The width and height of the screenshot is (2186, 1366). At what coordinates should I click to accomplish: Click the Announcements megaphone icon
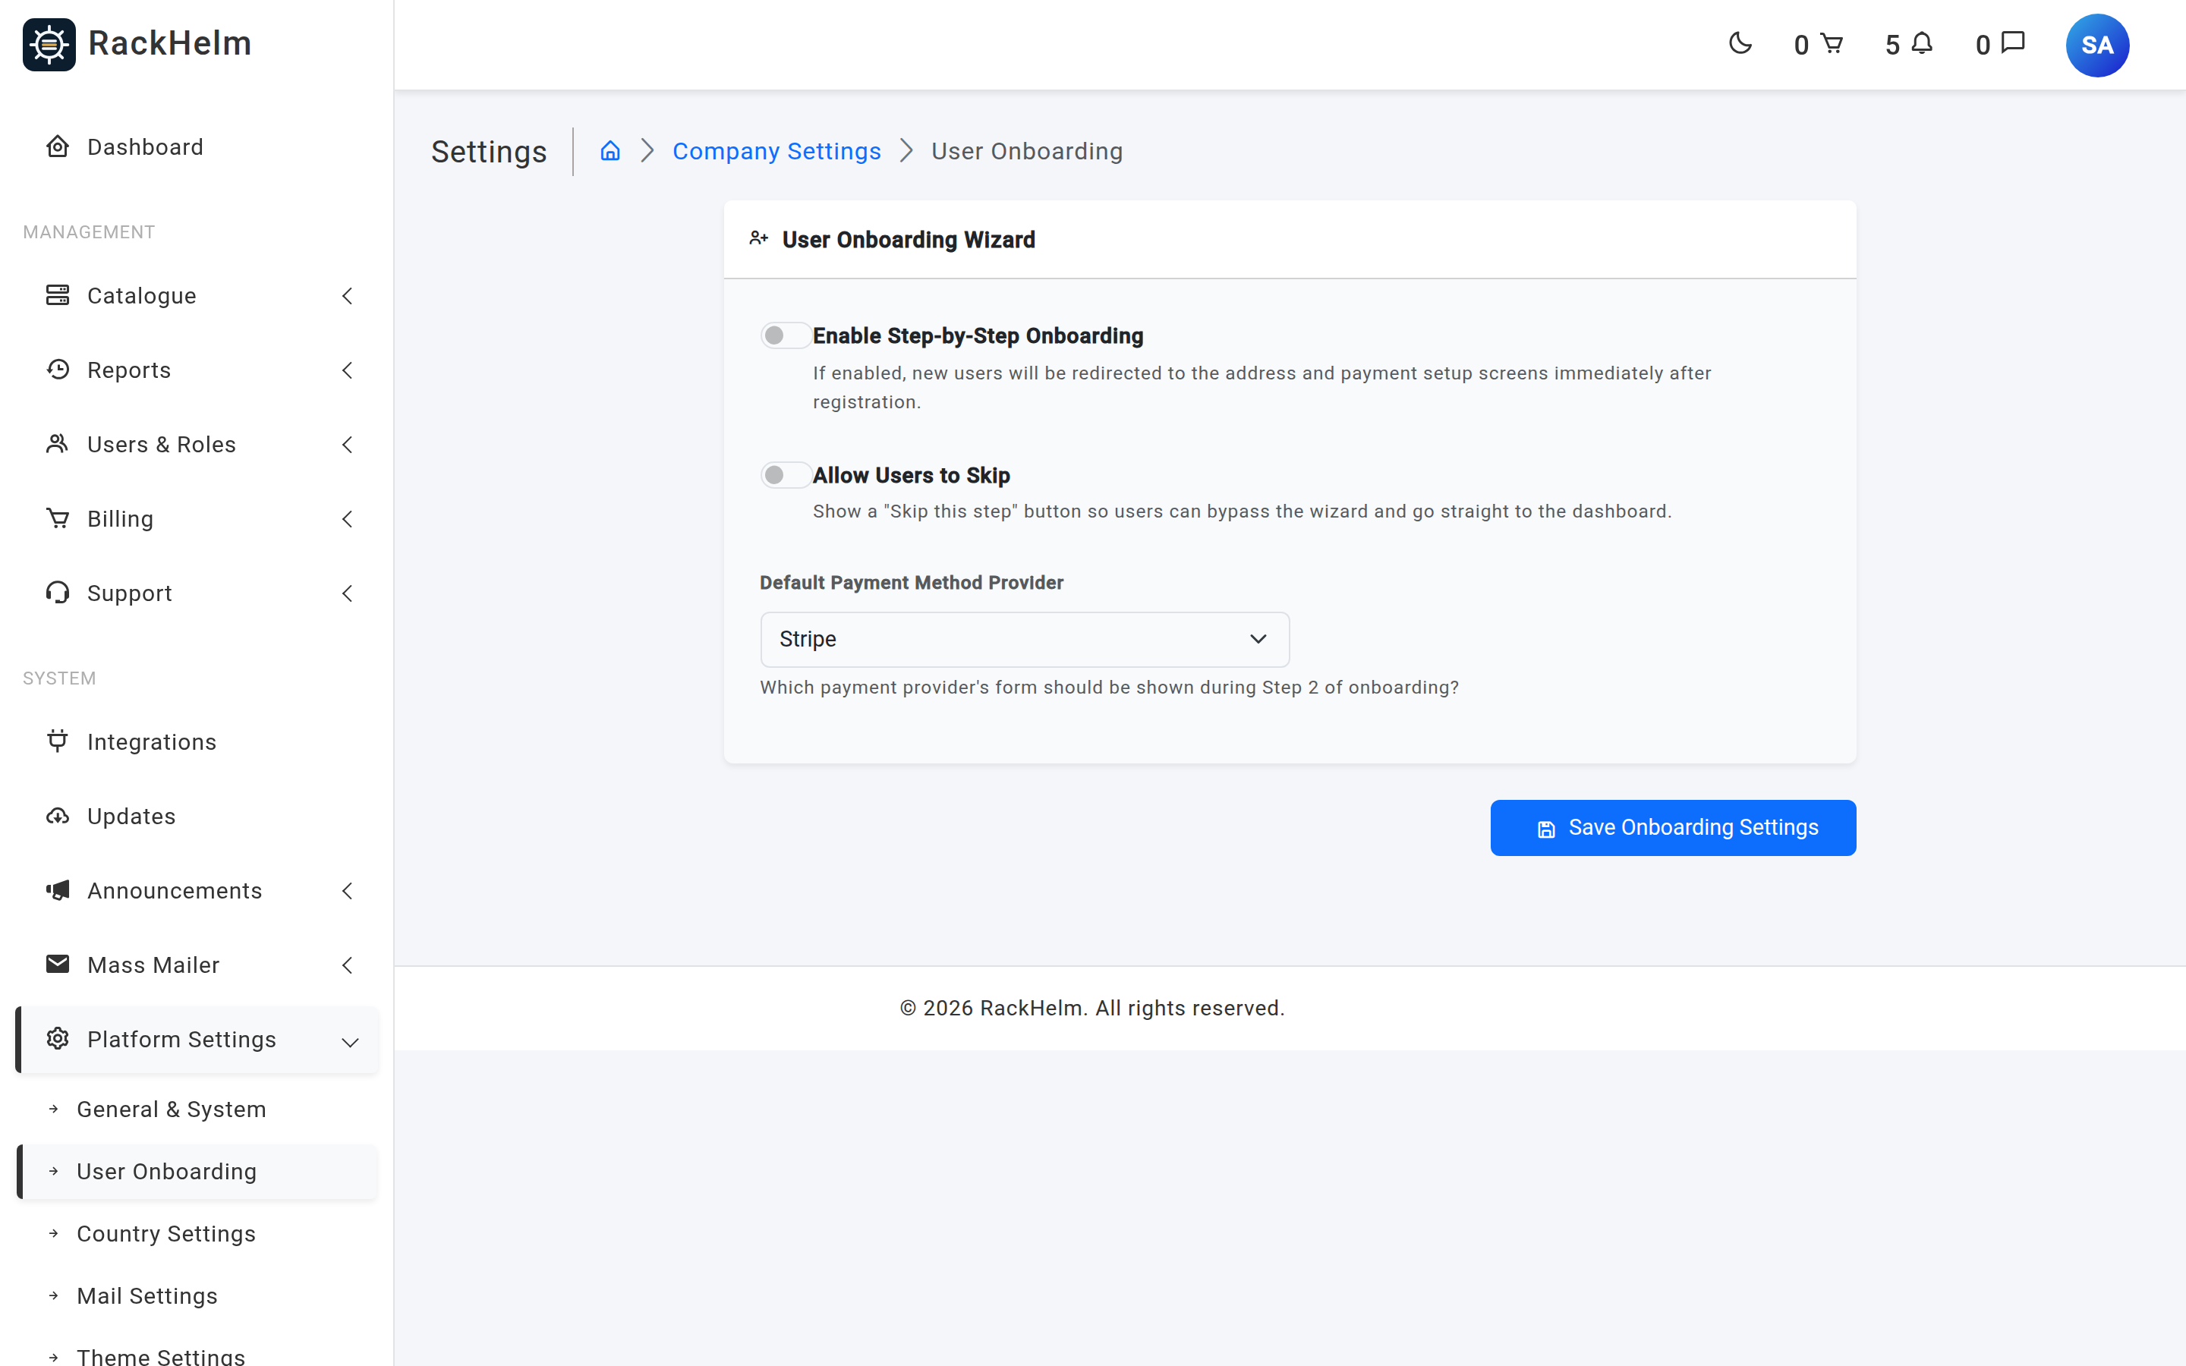[x=58, y=890]
